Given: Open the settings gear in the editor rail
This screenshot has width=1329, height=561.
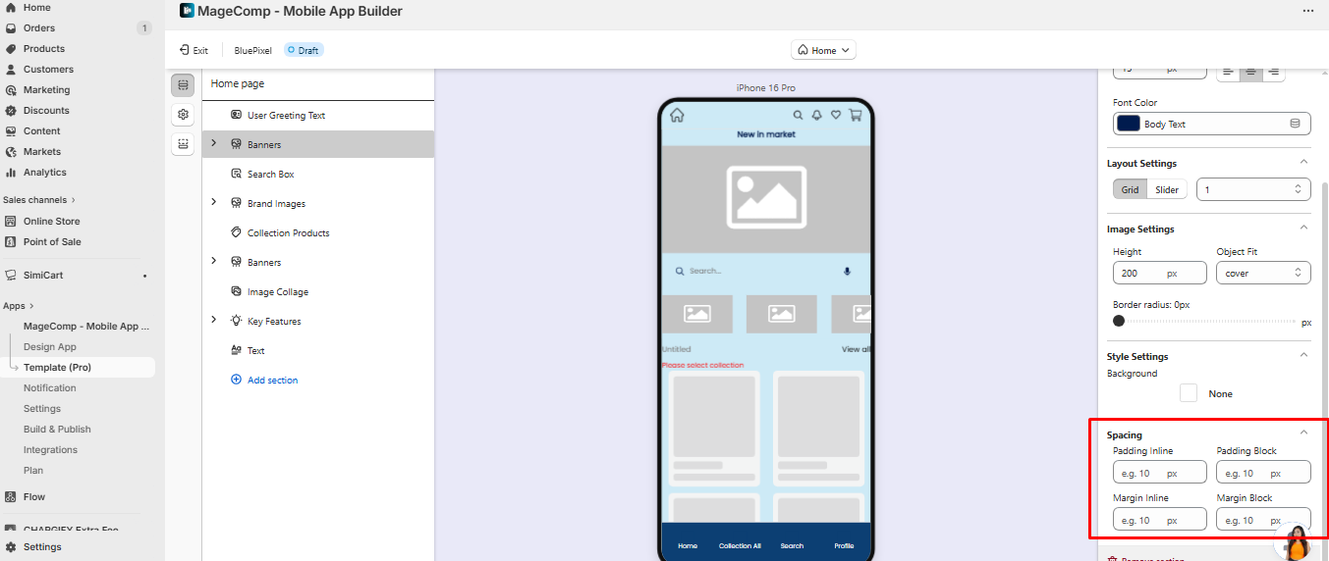Looking at the screenshot, I should coord(183,115).
